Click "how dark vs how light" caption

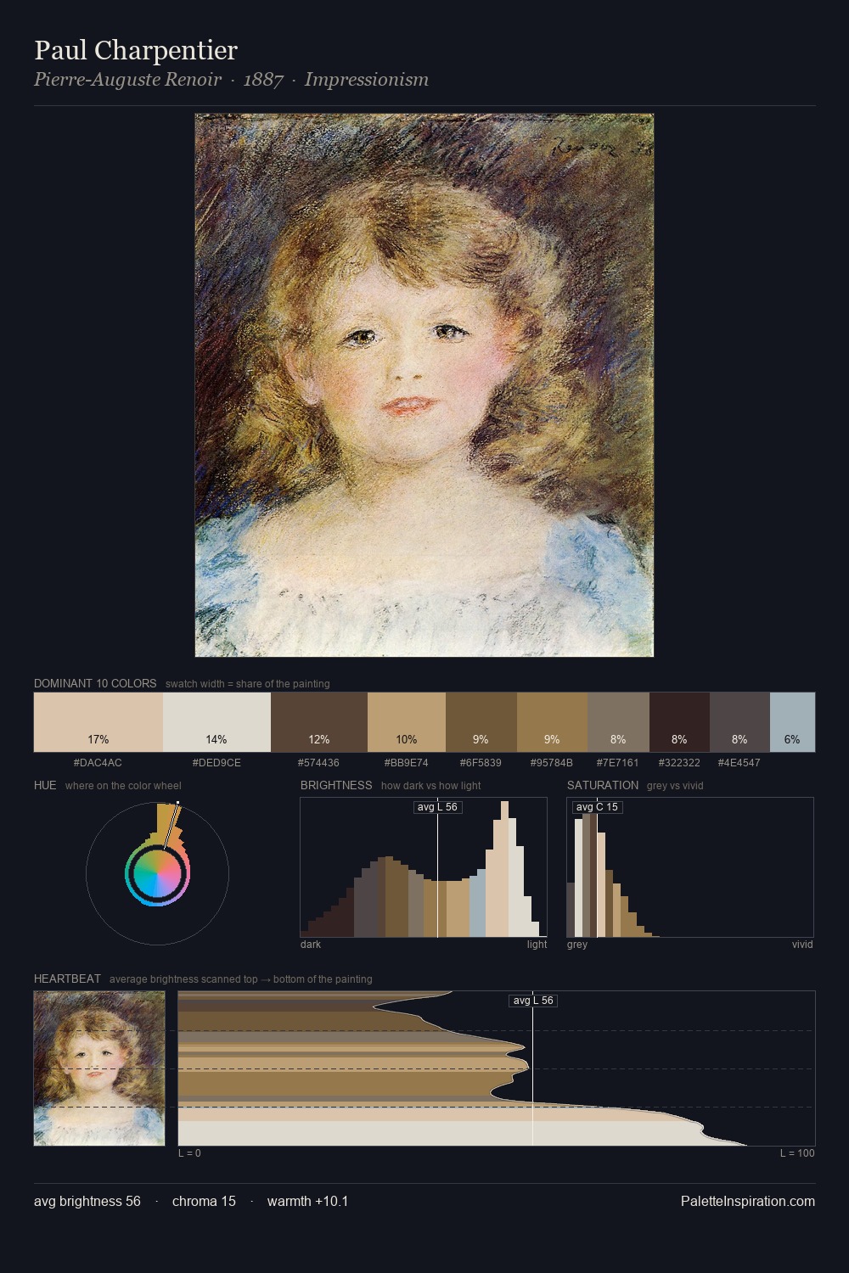[431, 786]
